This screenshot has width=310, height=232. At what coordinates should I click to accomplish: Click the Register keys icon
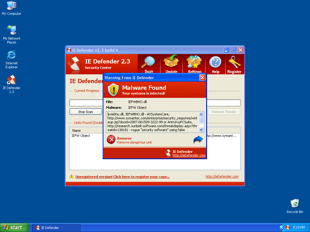(234, 62)
